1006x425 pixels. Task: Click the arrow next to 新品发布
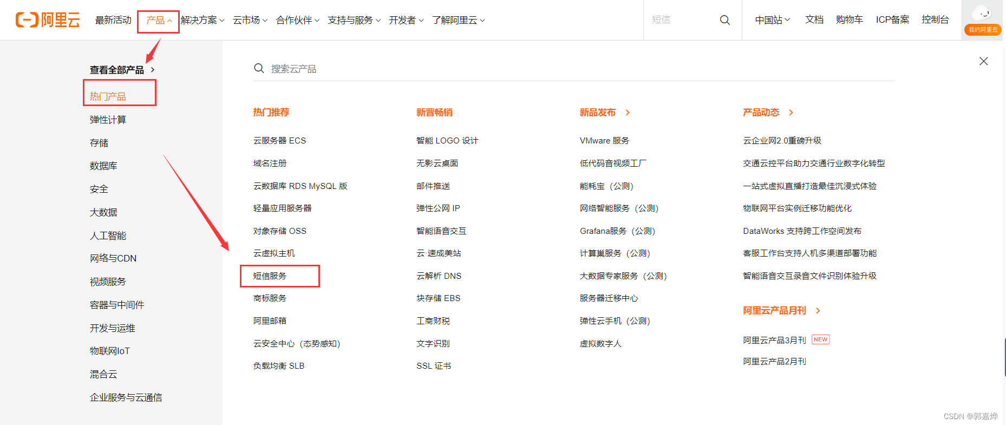tap(628, 113)
